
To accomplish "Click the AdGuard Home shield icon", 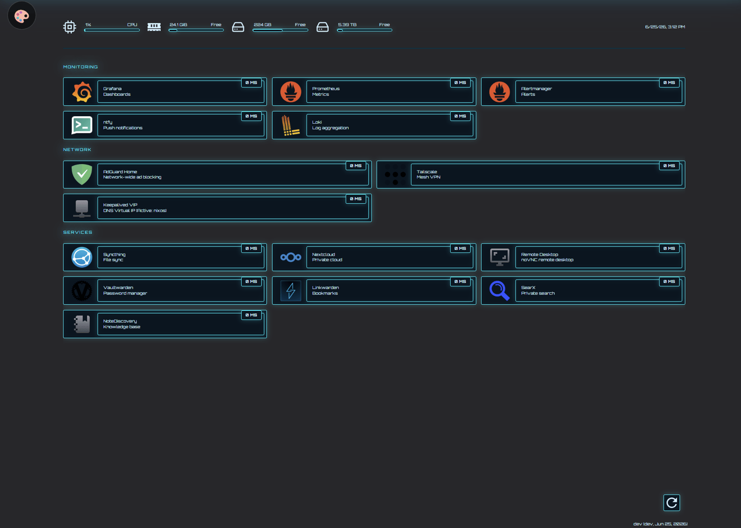I will pos(82,175).
